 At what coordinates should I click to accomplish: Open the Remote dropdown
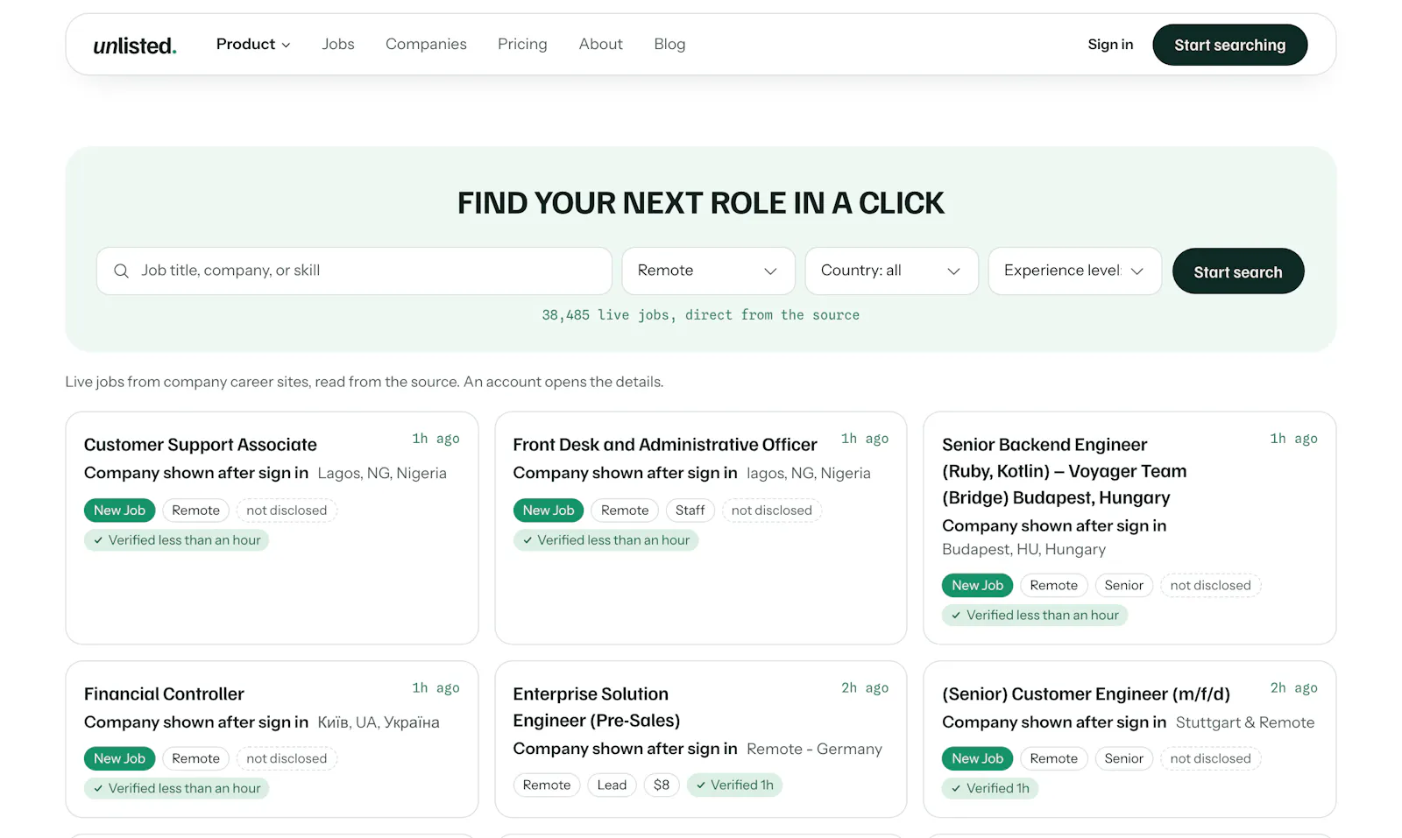(x=708, y=271)
